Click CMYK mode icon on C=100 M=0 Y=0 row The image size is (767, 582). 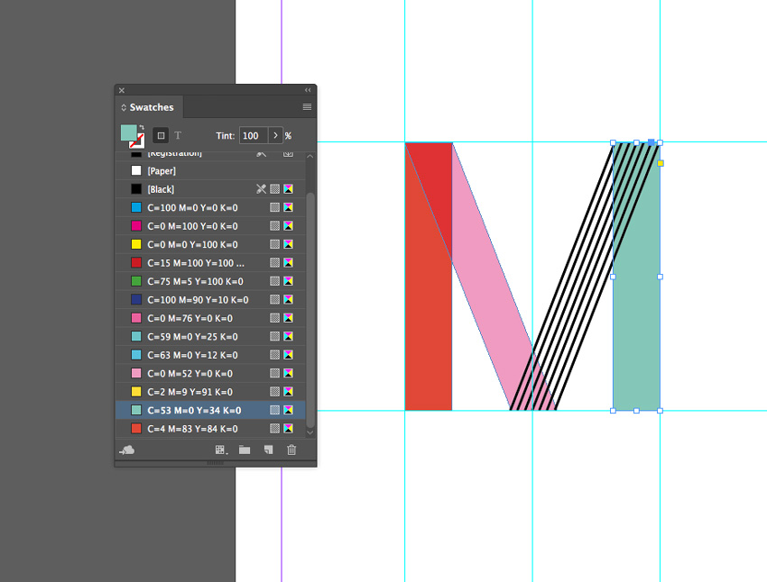pyautogui.click(x=289, y=207)
